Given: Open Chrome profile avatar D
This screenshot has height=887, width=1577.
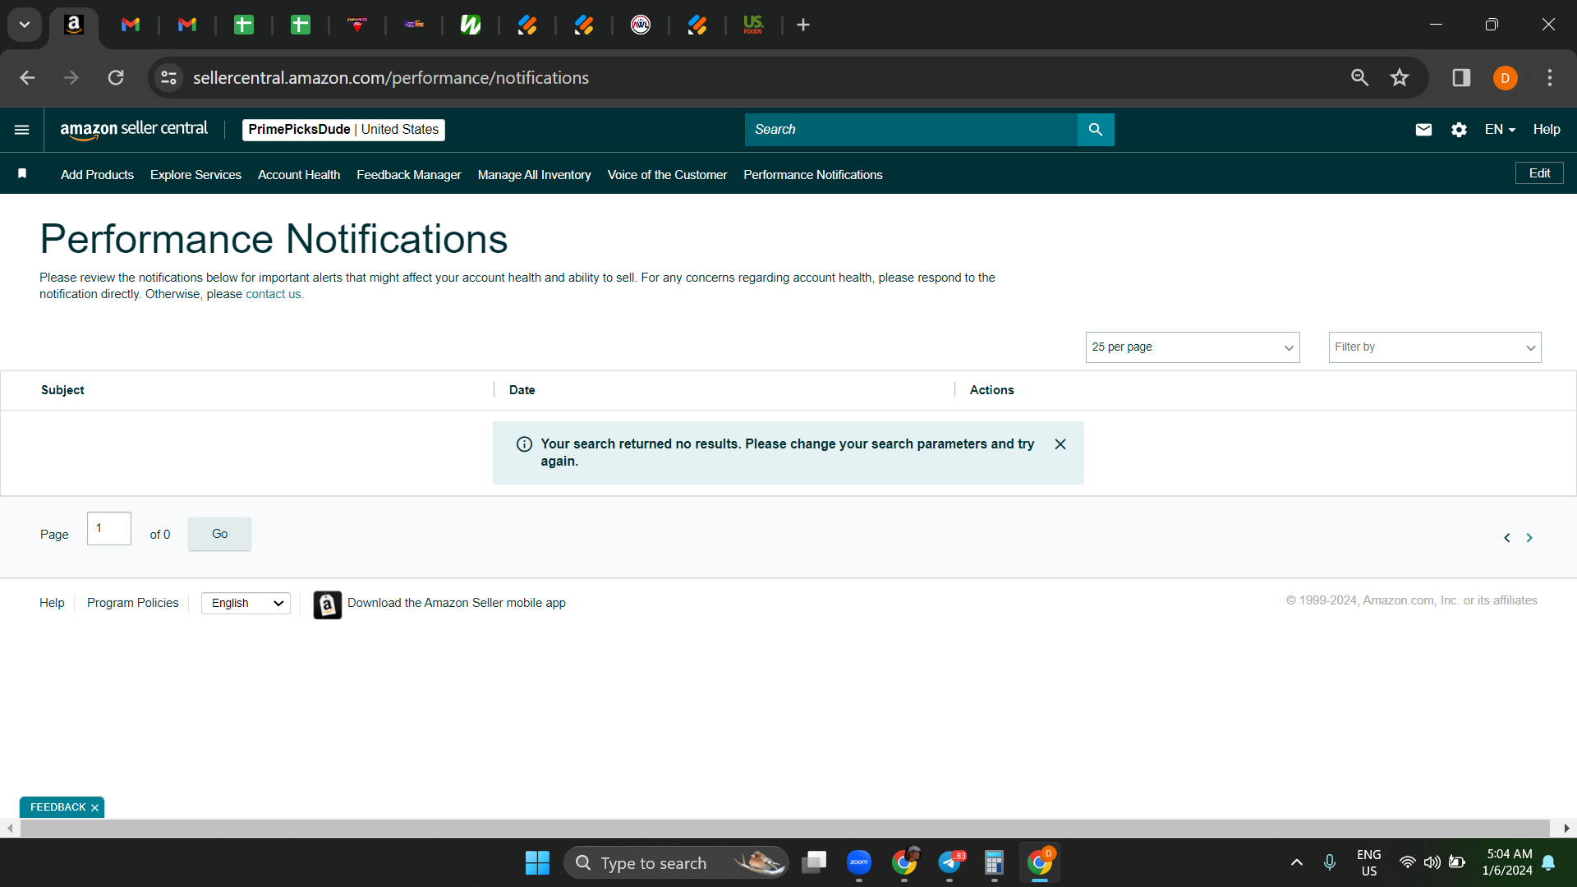Looking at the screenshot, I should click(1505, 78).
